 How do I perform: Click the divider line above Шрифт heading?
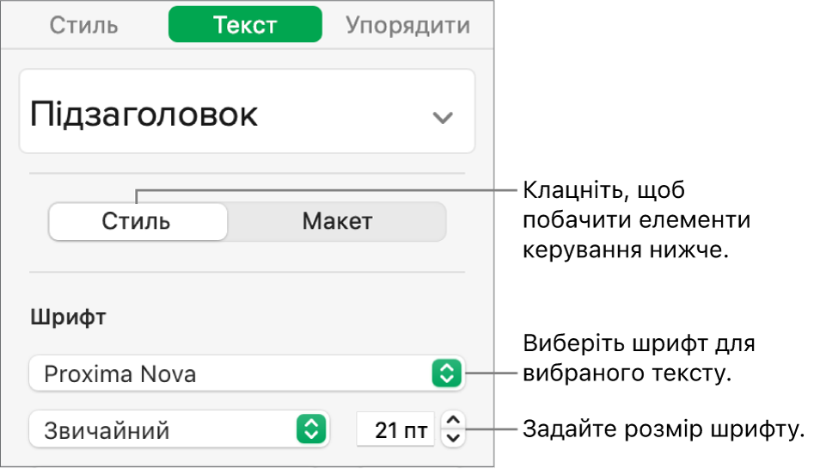(x=247, y=273)
